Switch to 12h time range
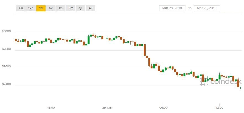This screenshot has height=113, width=244. coord(31,8)
